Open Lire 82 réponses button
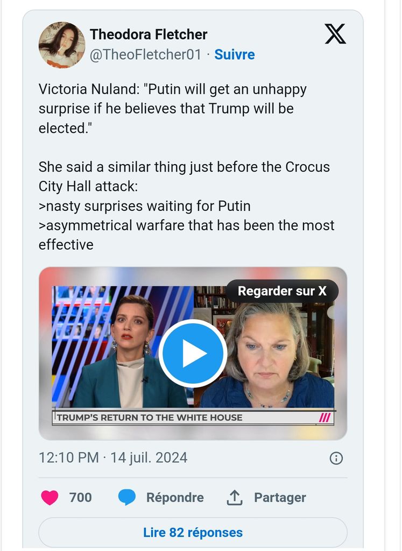This screenshot has width=402, height=551. (x=193, y=533)
